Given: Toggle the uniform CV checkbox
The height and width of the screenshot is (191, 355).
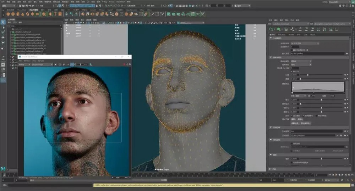Looking at the screenshot, I should (x=291, y=72).
